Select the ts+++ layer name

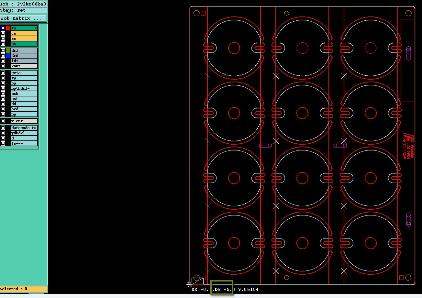[24, 143]
